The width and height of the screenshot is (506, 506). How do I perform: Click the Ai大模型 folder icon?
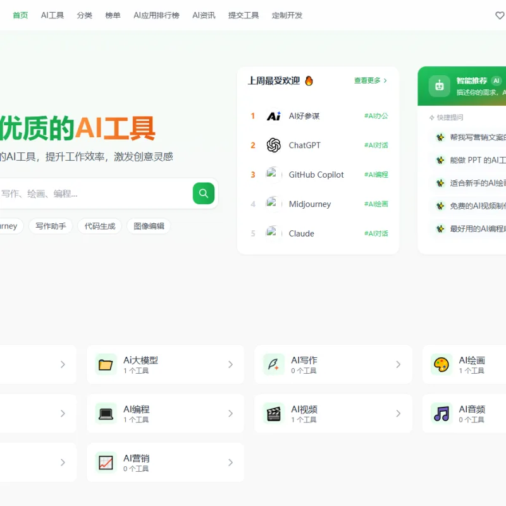pyautogui.click(x=106, y=364)
